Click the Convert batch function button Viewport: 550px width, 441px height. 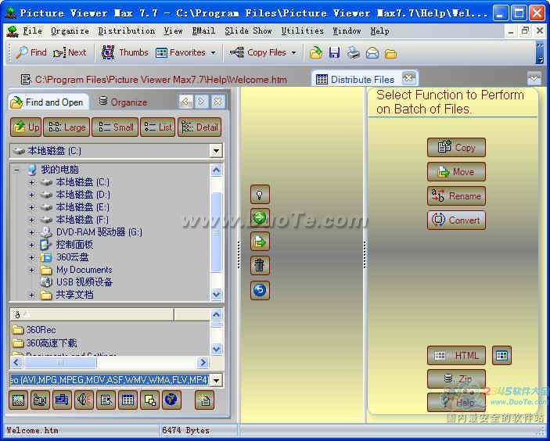[x=456, y=220]
